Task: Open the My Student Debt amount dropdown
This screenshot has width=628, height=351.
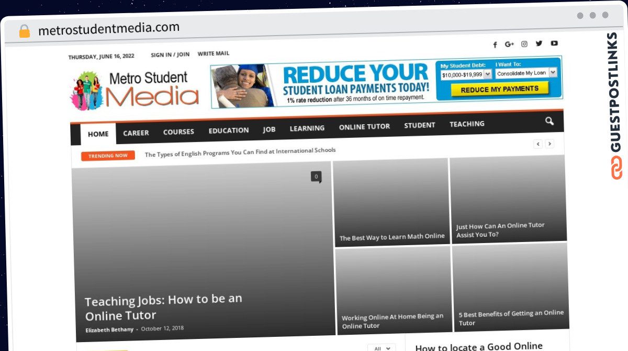Action: click(x=466, y=74)
